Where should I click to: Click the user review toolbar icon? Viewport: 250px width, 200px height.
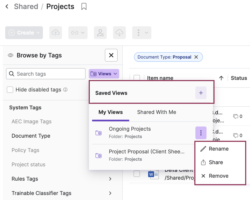(100, 33)
